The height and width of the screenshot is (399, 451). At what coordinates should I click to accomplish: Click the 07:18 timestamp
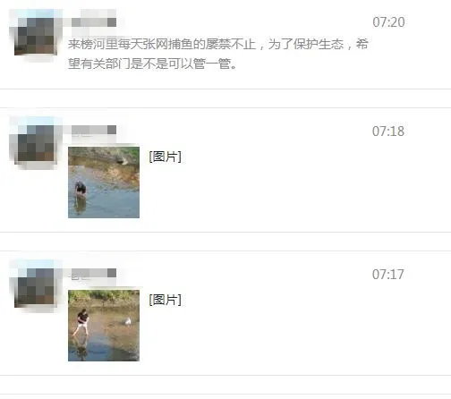coord(388,132)
